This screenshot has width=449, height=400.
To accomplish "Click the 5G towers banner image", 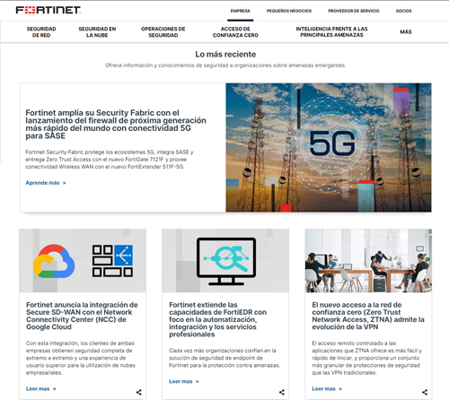I will 329,148.
